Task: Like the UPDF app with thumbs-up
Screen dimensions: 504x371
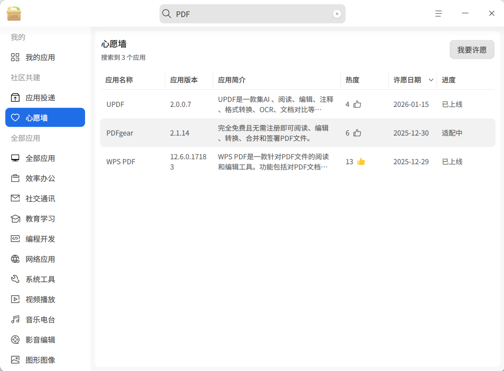Action: click(x=357, y=104)
